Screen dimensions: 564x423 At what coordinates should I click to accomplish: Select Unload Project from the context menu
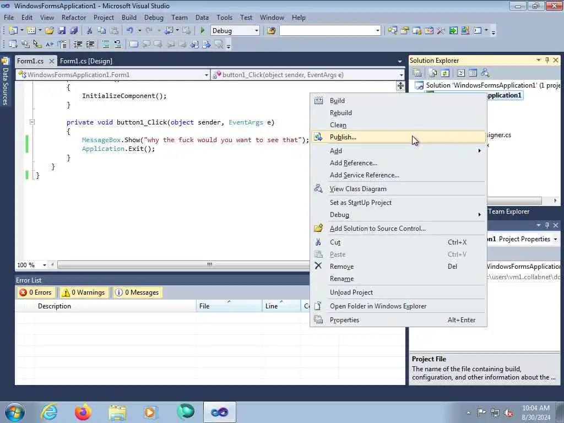pyautogui.click(x=398, y=292)
